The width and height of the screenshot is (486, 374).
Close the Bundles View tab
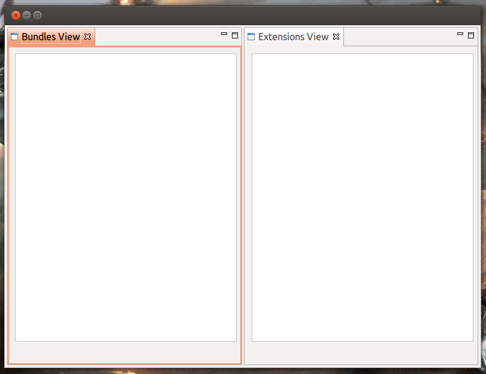[87, 37]
